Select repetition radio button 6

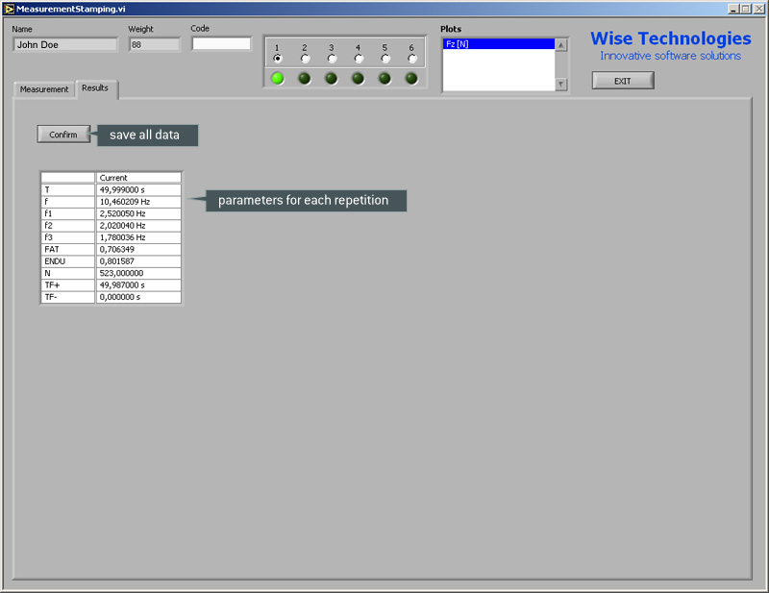pyautogui.click(x=412, y=59)
